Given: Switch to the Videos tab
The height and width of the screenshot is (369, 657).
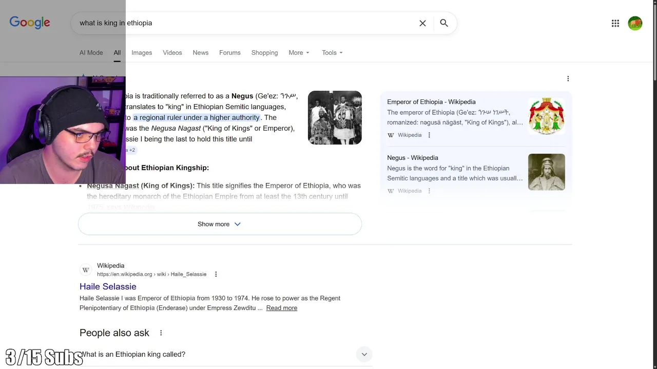Looking at the screenshot, I should click(x=172, y=53).
